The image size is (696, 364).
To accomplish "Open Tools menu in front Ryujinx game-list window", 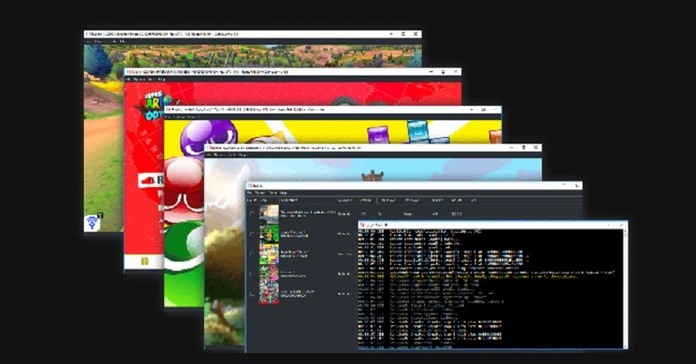I will pyautogui.click(x=273, y=193).
